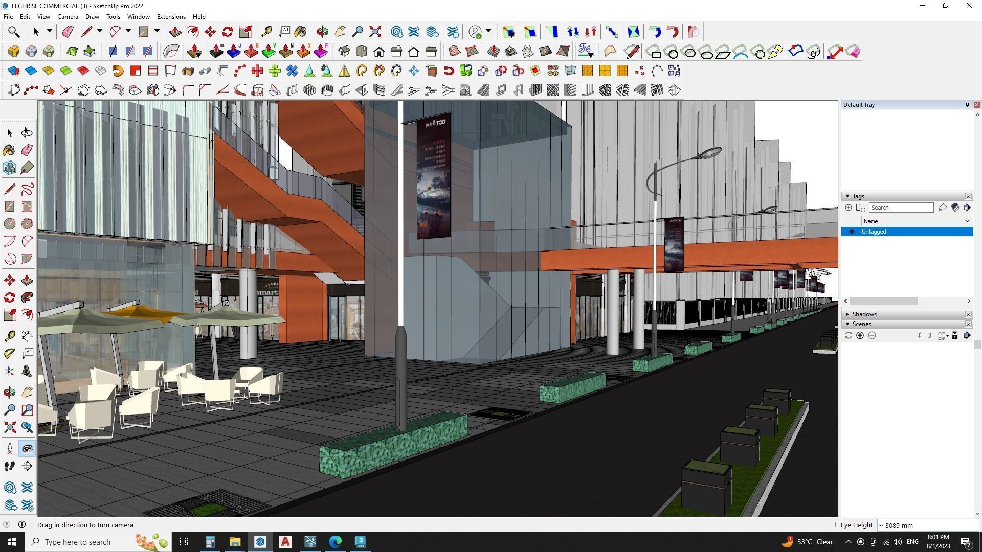
Task: Click Remove Scene minus button
Action: [872, 335]
